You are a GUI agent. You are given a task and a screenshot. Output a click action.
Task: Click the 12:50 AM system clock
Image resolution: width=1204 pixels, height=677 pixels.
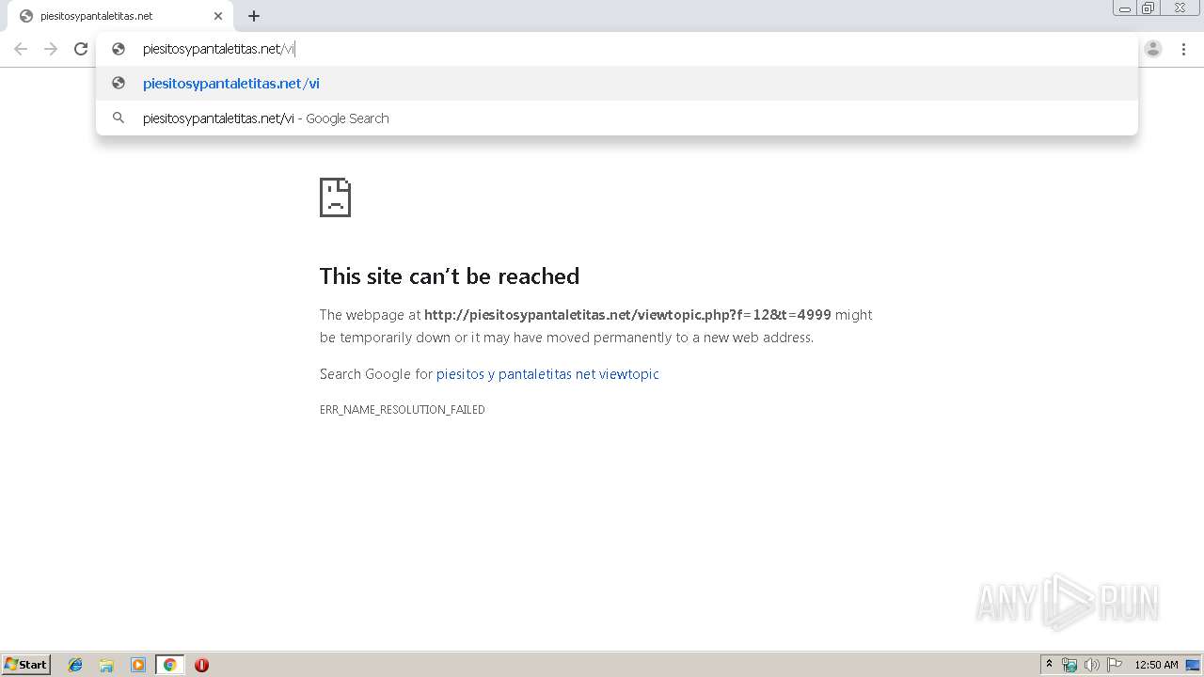(x=1156, y=665)
